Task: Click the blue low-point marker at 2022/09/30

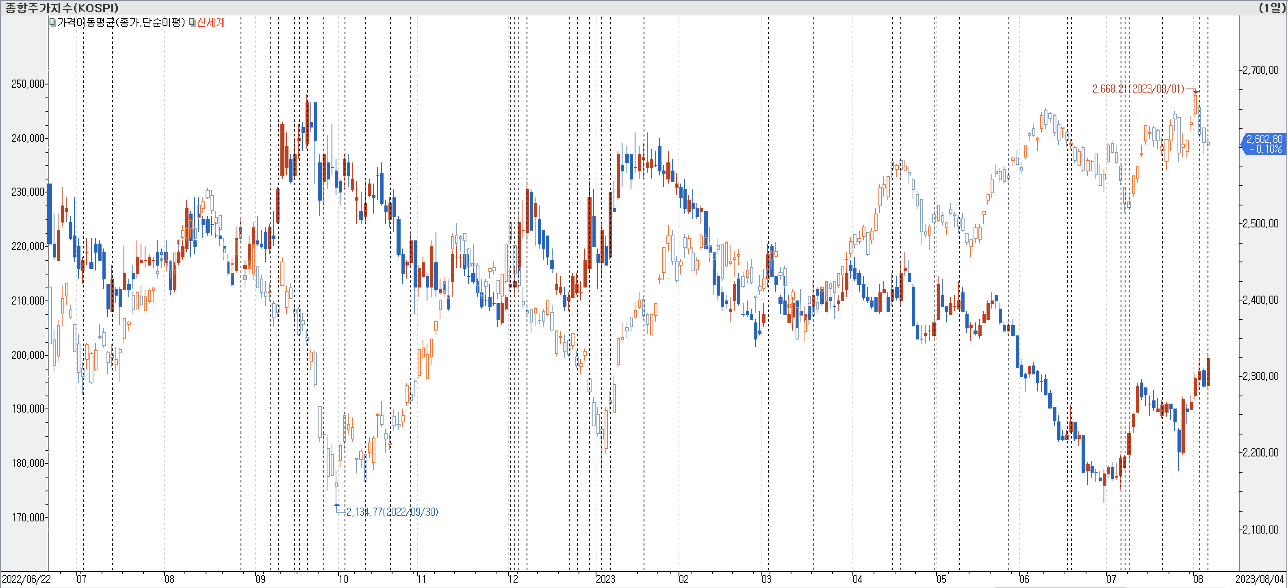Action: click(336, 505)
